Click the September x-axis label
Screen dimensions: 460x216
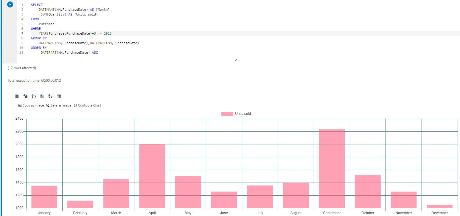[x=332, y=213]
